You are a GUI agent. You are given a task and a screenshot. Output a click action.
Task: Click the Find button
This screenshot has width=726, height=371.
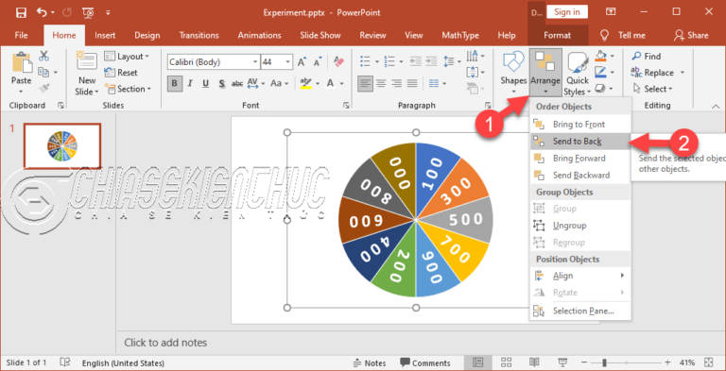pyautogui.click(x=647, y=57)
